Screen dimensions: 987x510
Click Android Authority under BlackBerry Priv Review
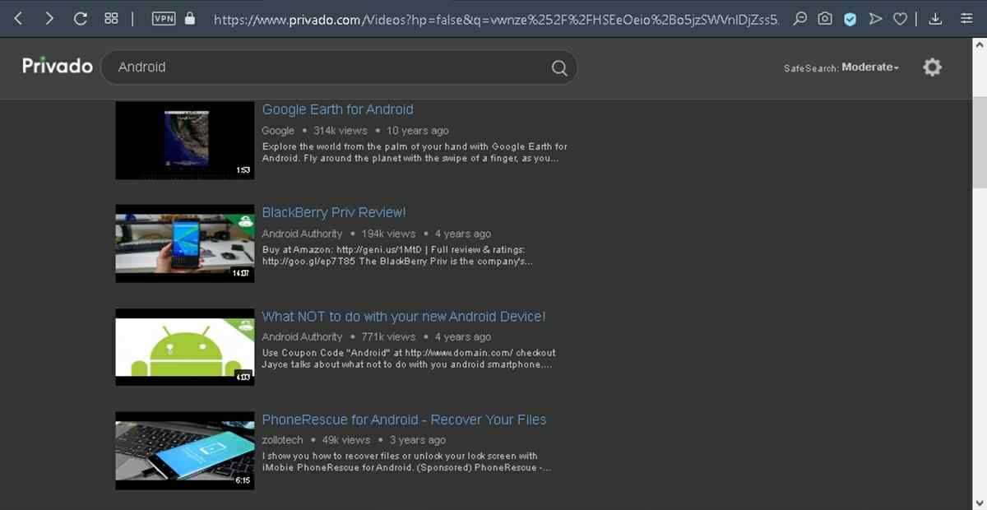coord(302,234)
